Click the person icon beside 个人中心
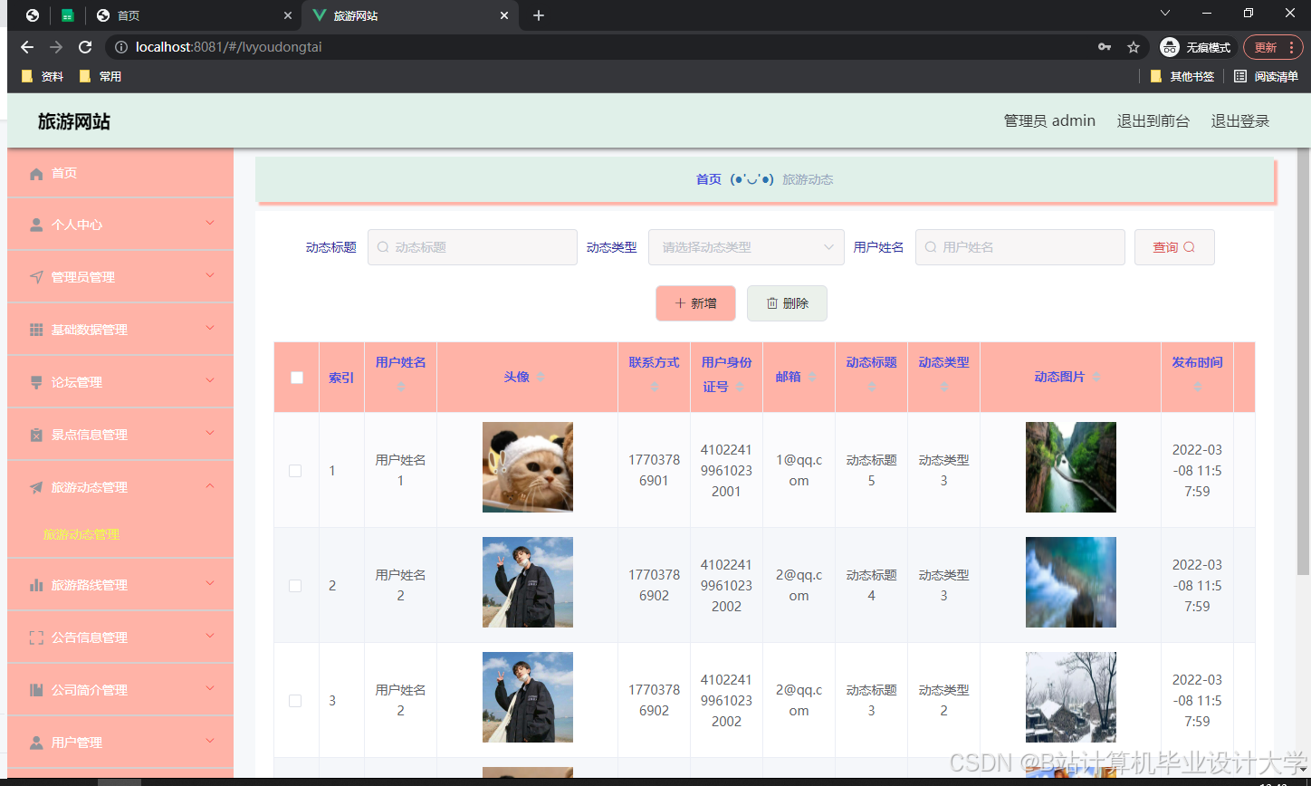Viewport: 1311px width, 786px height. pos(36,225)
